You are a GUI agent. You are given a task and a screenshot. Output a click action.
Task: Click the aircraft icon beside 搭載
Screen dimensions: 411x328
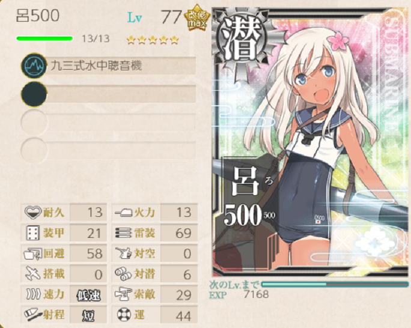pos(33,274)
